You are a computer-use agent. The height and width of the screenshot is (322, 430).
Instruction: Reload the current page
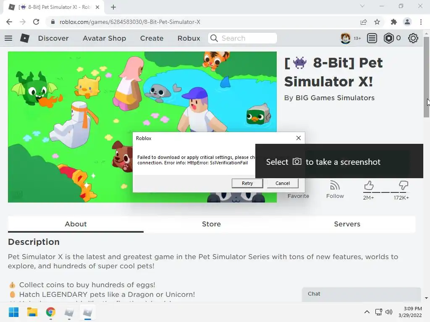point(36,22)
